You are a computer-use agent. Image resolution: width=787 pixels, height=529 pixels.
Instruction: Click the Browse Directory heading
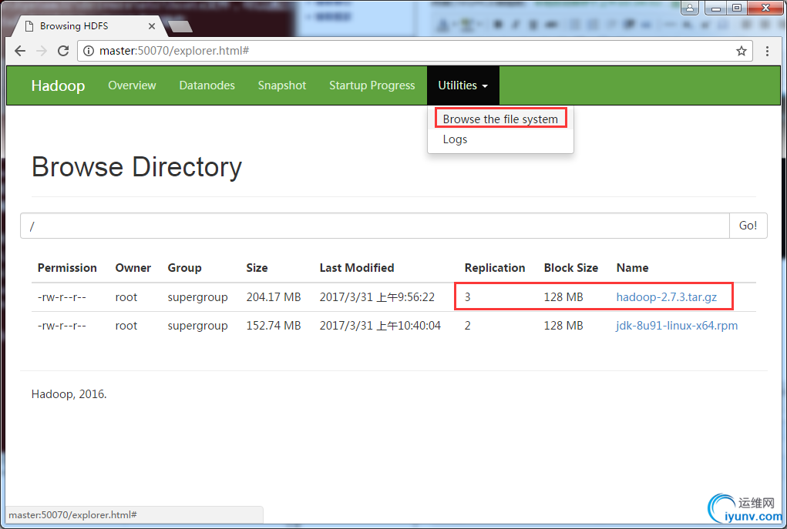(x=136, y=167)
